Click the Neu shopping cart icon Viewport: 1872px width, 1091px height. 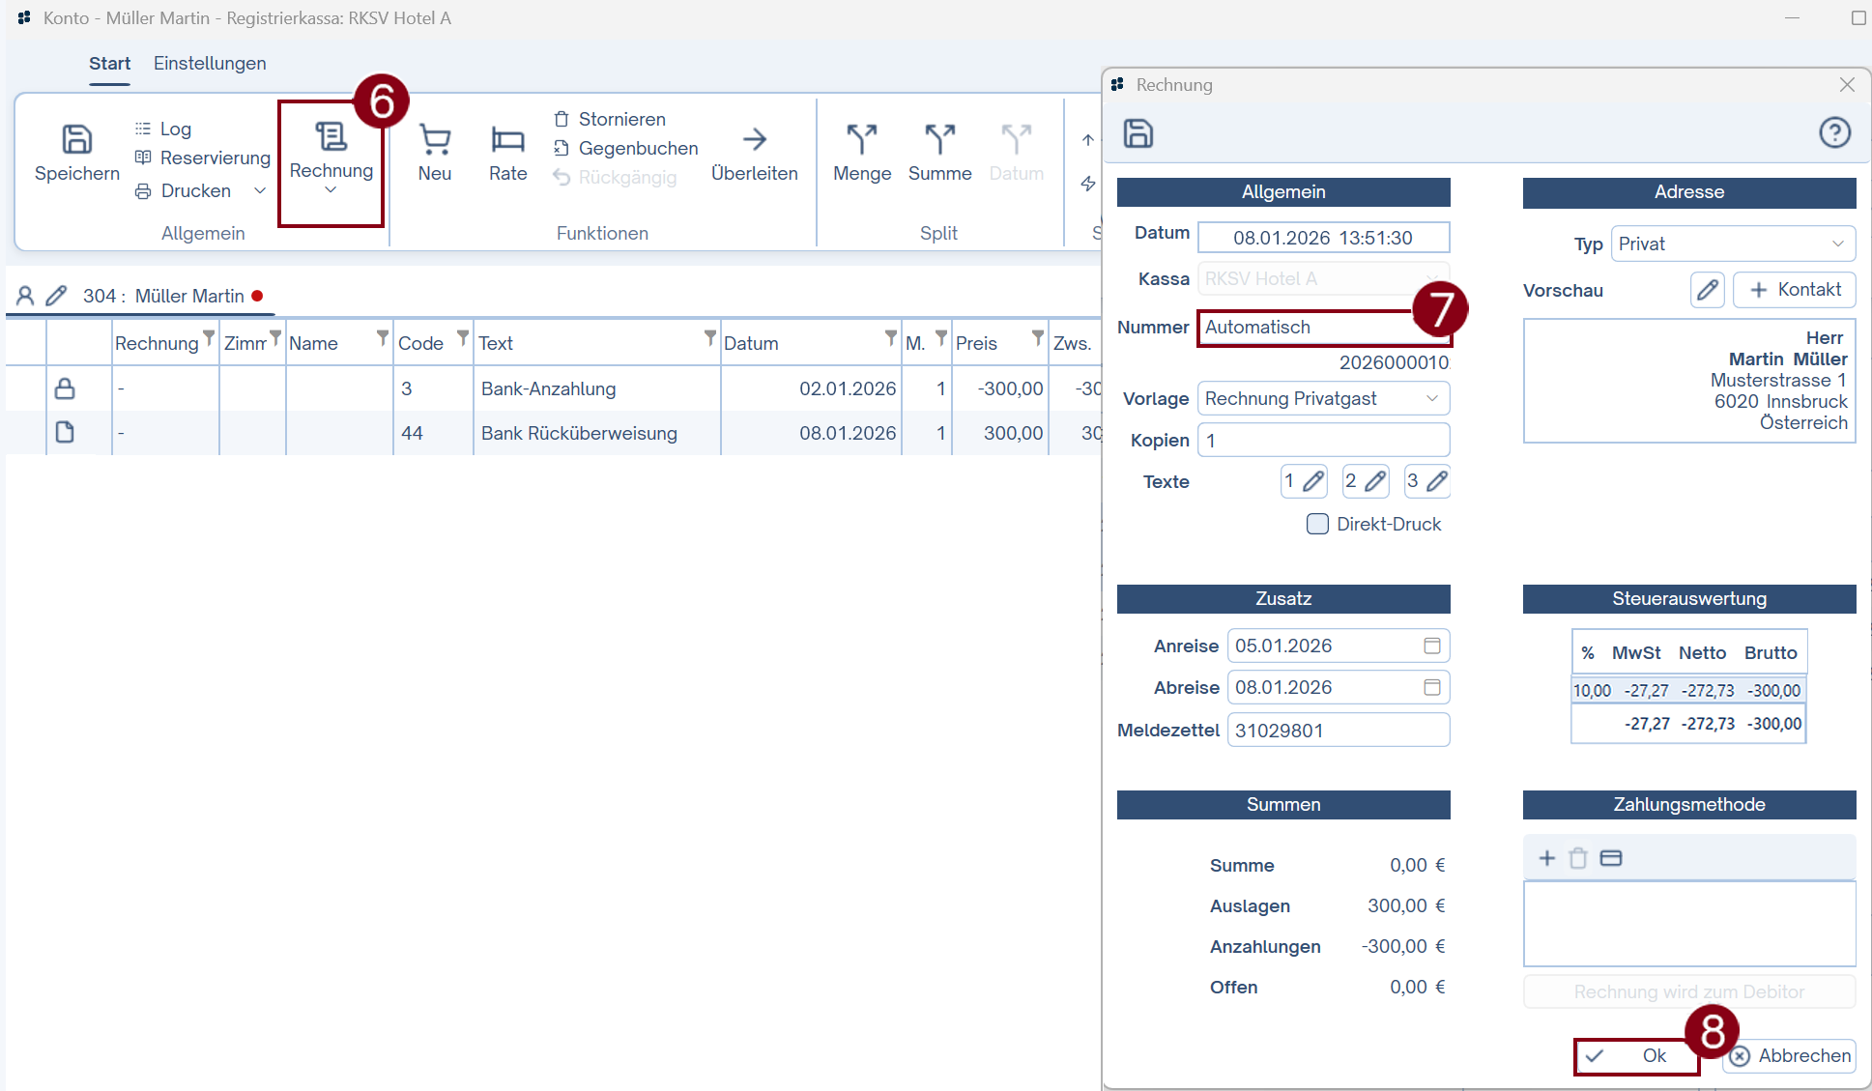pos(435,140)
